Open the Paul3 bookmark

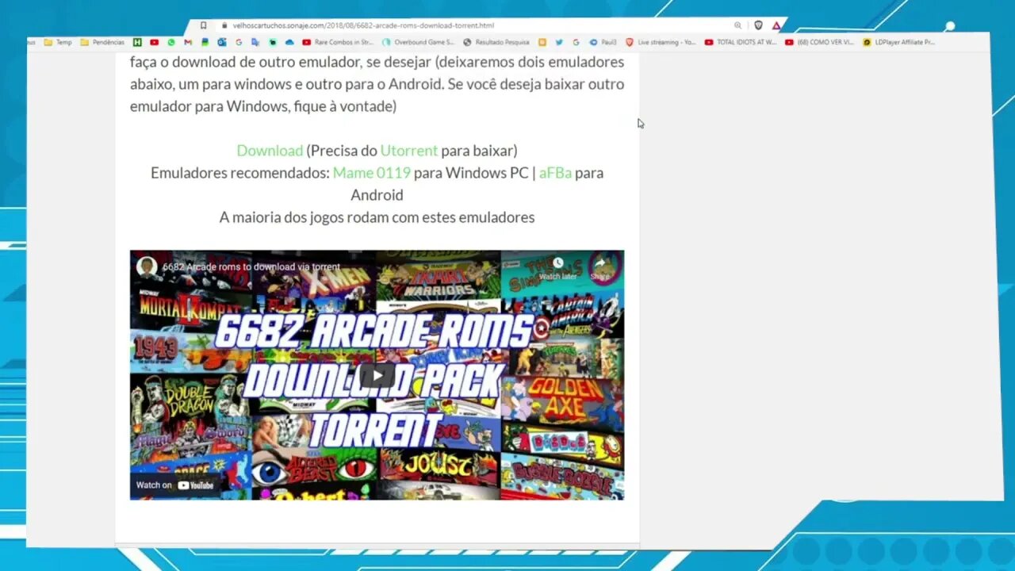[x=603, y=42]
